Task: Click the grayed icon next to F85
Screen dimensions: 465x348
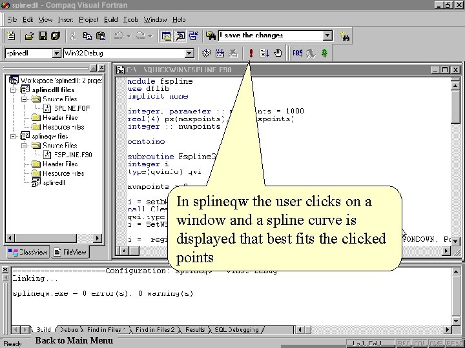Action: [311, 53]
